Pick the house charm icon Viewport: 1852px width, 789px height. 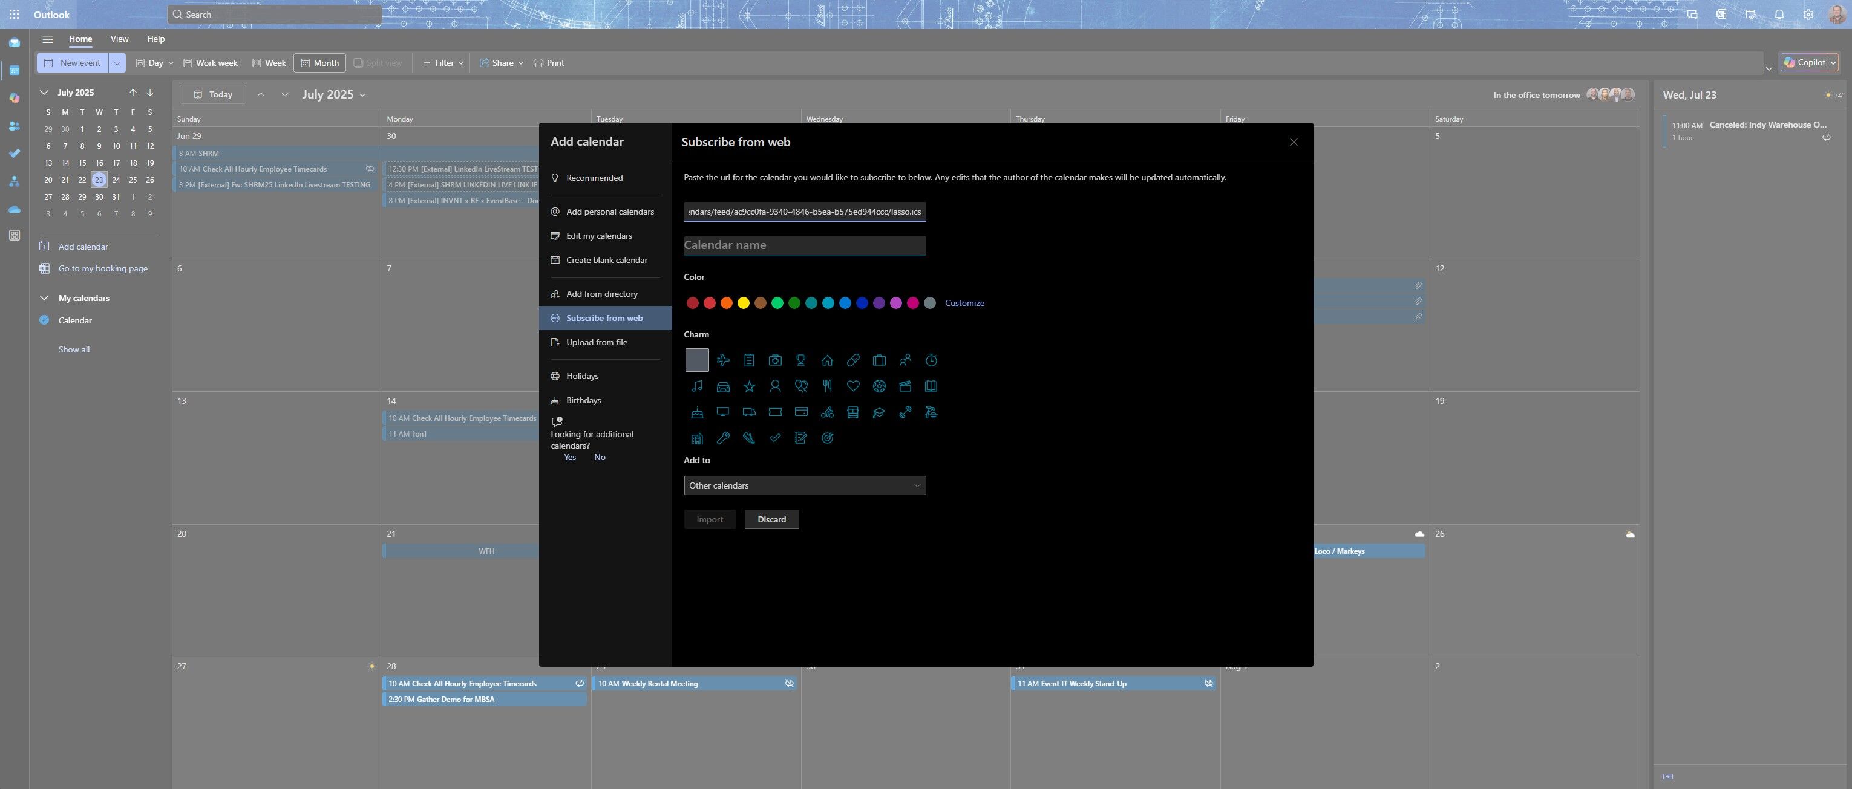(827, 360)
